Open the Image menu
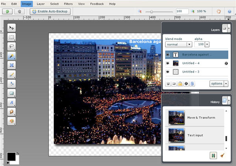 [x=27, y=4]
